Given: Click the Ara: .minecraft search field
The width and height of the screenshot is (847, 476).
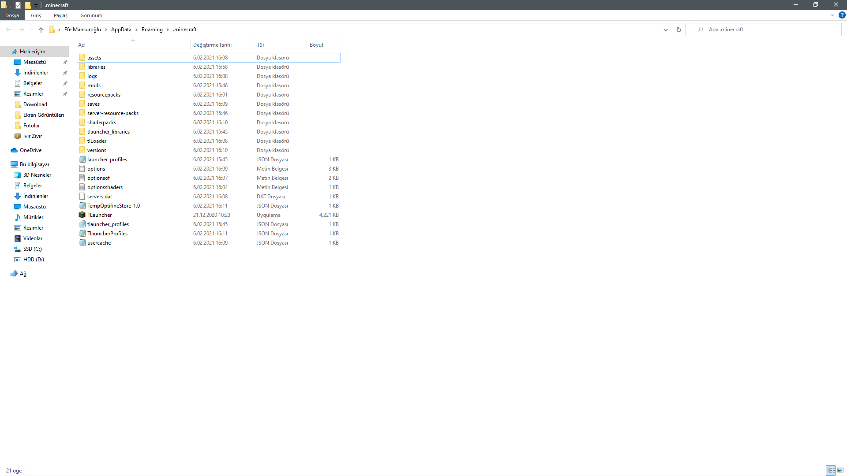Looking at the screenshot, I should 766,30.
